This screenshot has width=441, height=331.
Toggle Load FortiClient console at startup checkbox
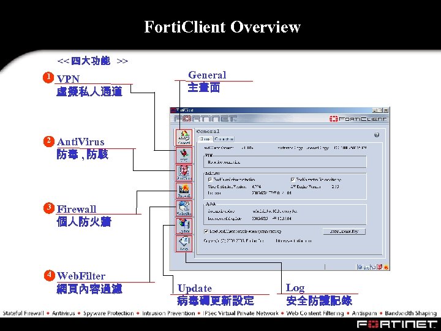(206, 231)
